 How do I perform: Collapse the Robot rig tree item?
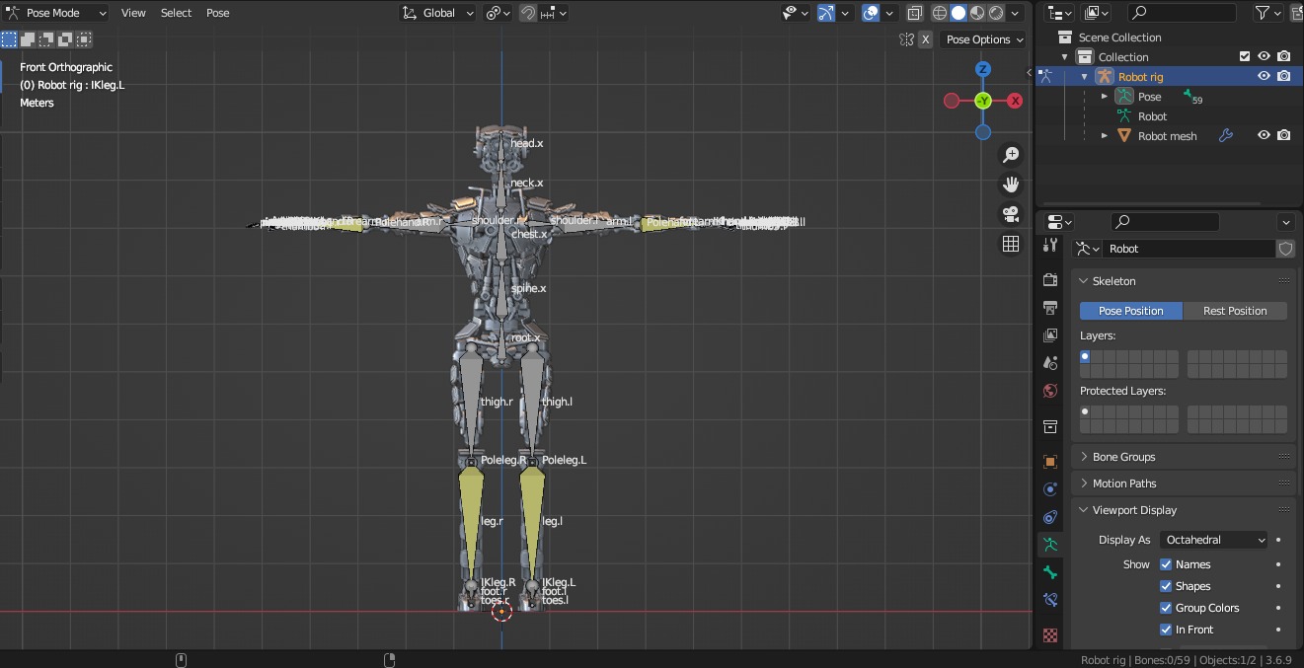(1084, 77)
